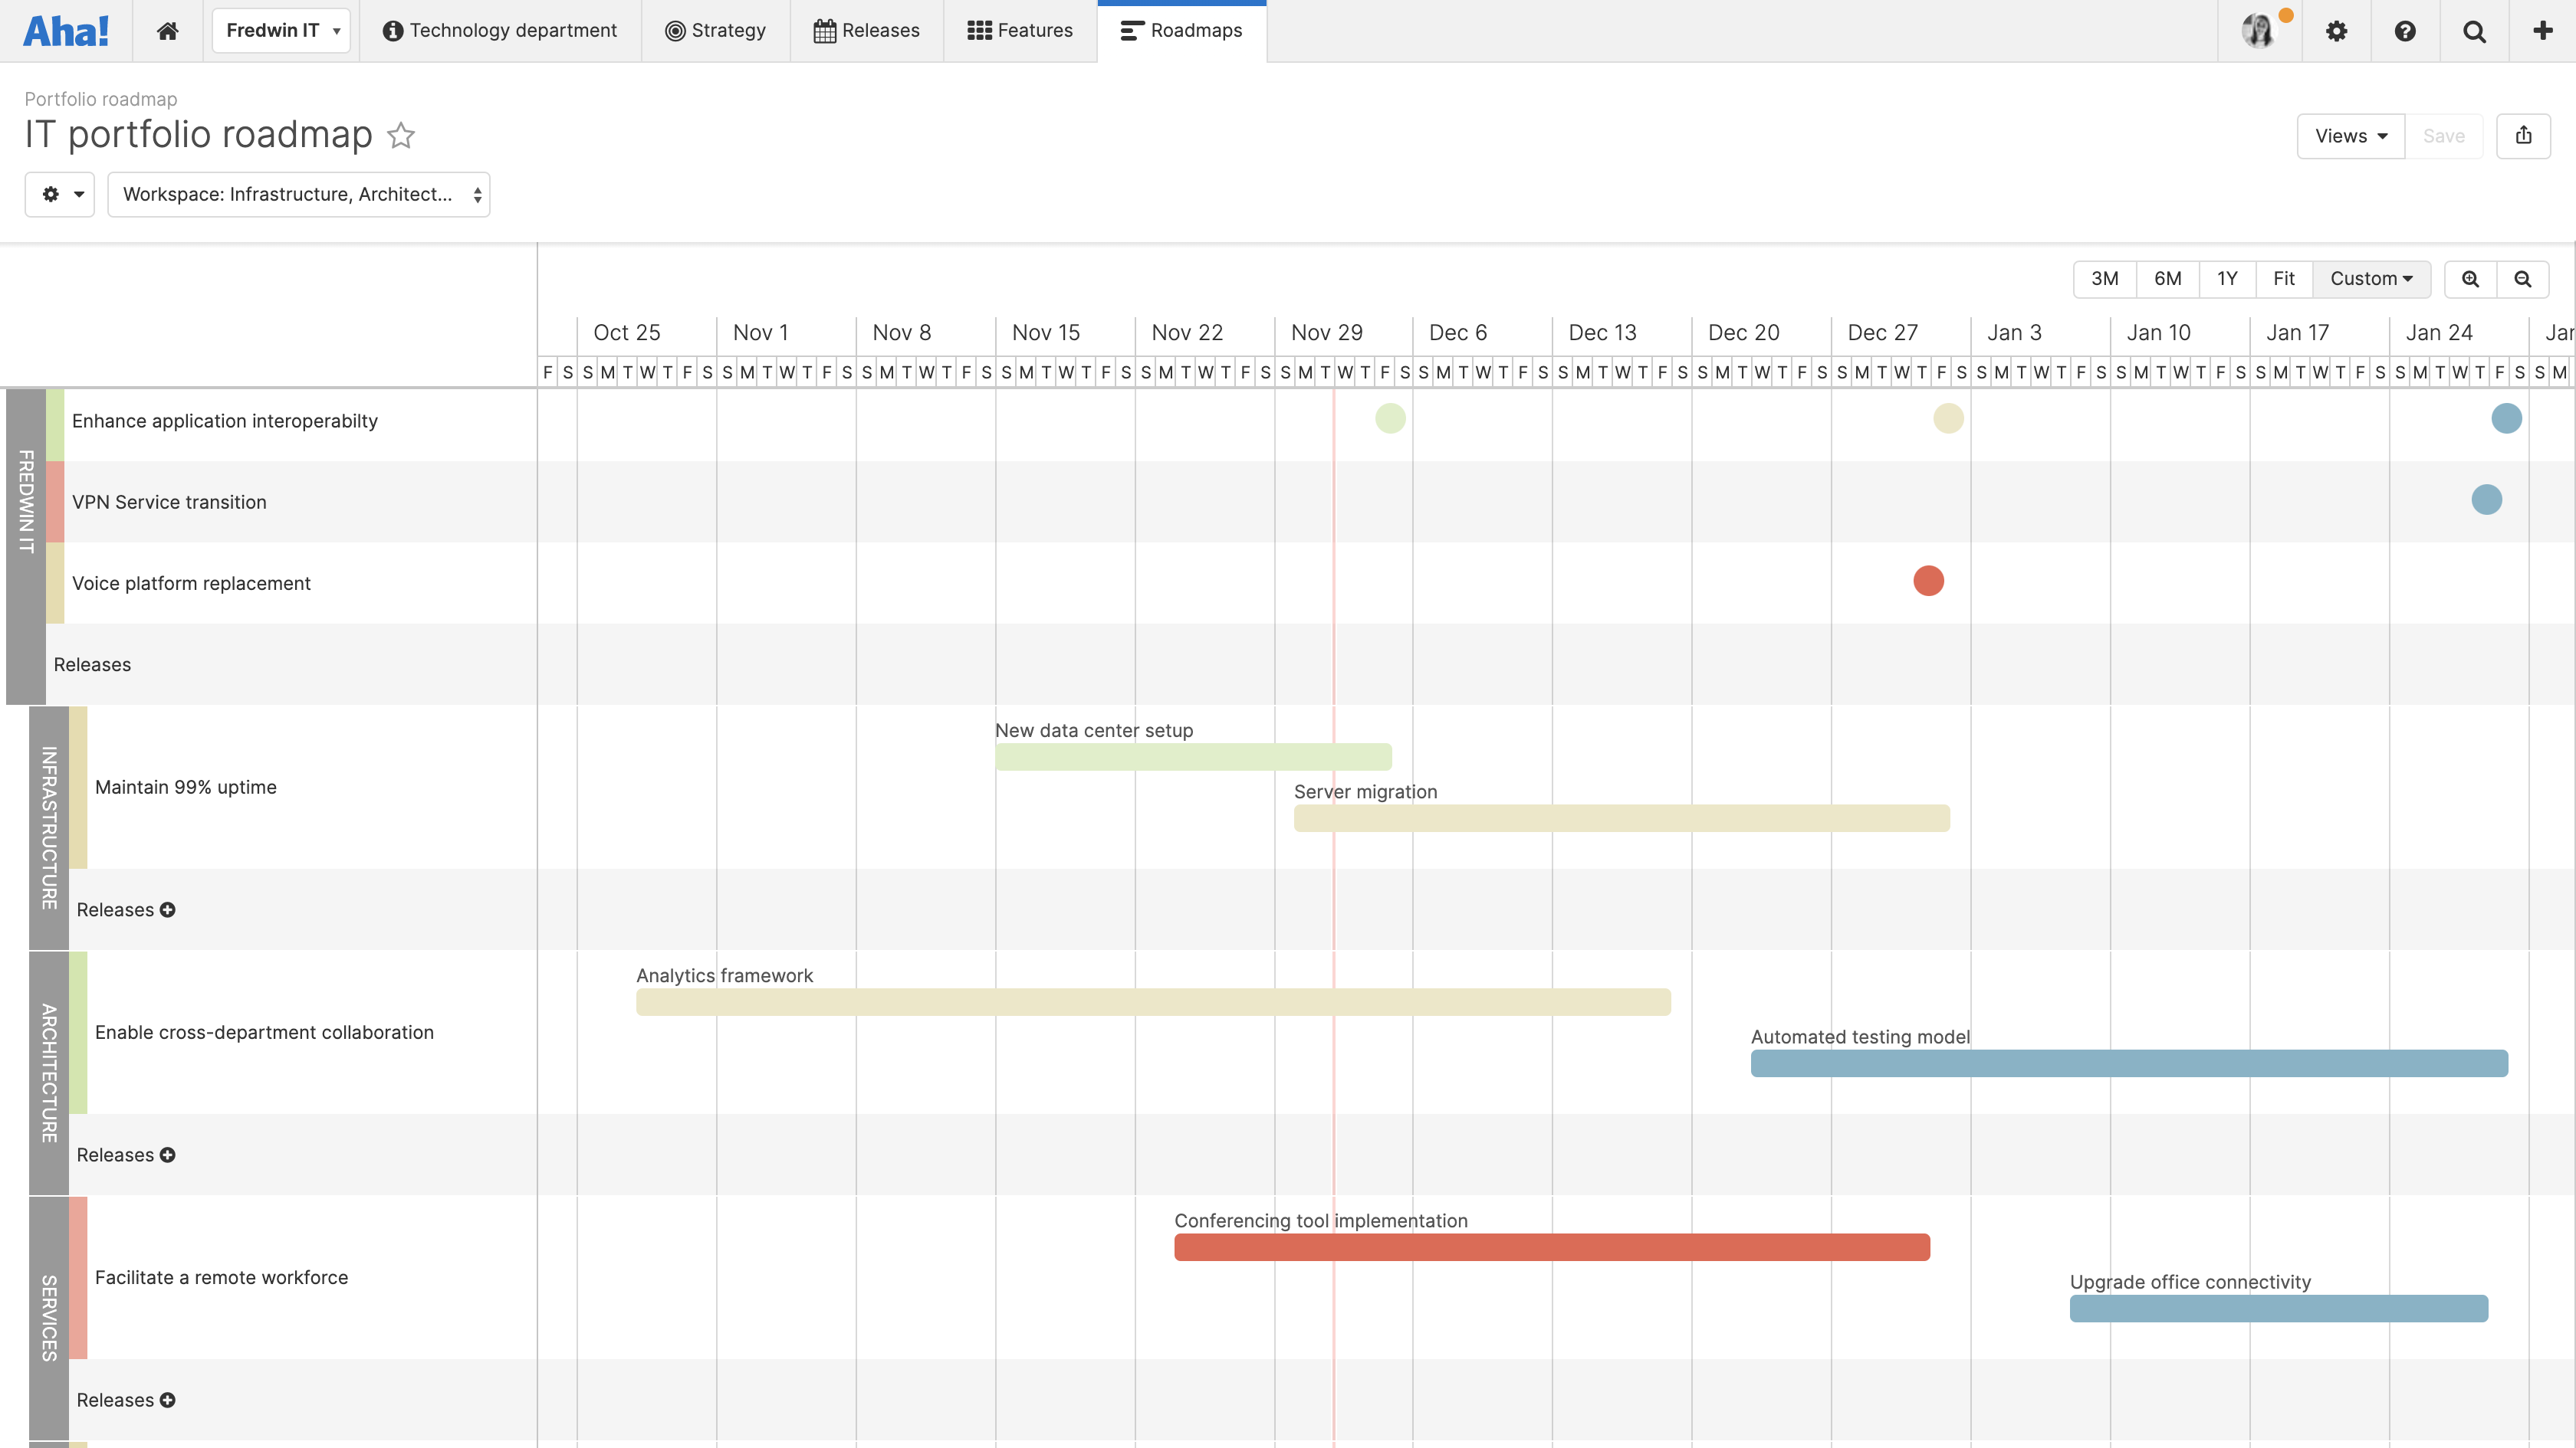Select the 1Y timeframe option

click(x=2227, y=279)
